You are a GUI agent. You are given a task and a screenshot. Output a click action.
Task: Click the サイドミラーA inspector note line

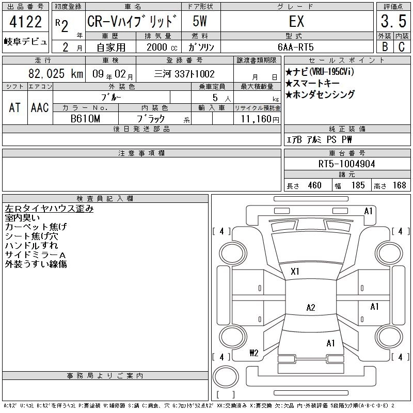click(35, 255)
